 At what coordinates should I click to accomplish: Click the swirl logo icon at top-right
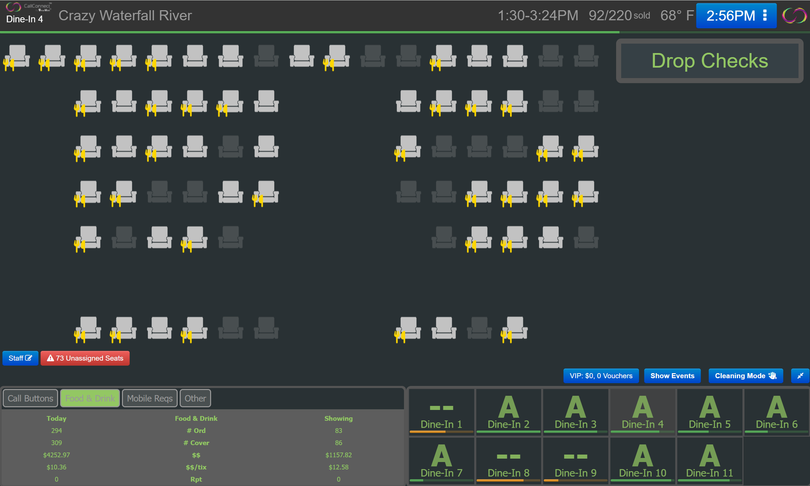tap(794, 16)
